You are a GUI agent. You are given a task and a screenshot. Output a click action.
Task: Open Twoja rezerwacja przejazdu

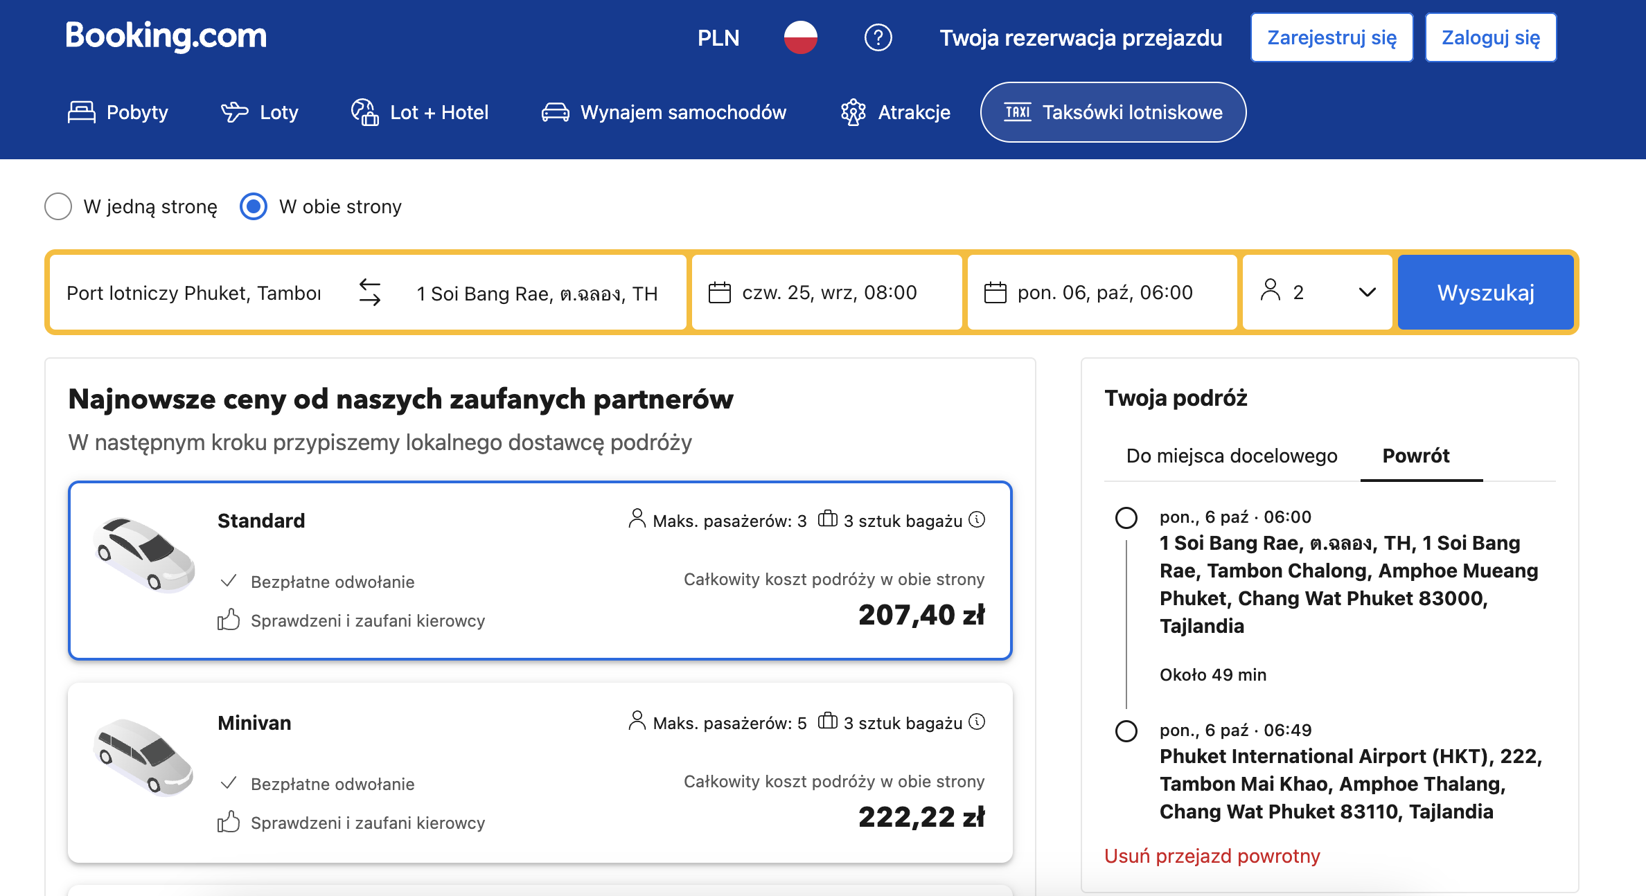[1081, 37]
